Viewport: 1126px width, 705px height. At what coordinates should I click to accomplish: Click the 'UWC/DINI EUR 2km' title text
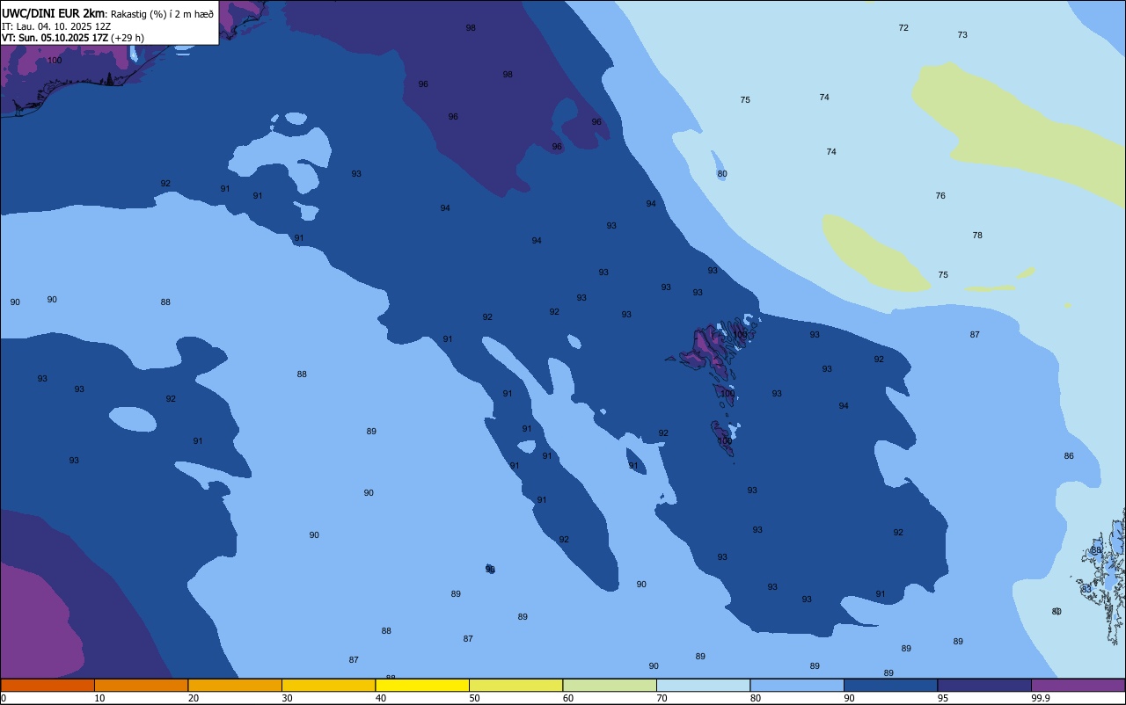(53, 13)
